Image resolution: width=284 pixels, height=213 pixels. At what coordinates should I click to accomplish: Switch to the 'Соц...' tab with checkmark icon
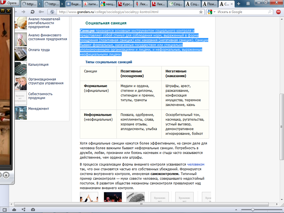coord(176,4)
